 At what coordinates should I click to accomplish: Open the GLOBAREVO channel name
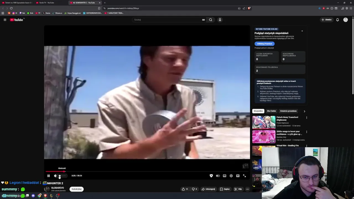(58, 188)
